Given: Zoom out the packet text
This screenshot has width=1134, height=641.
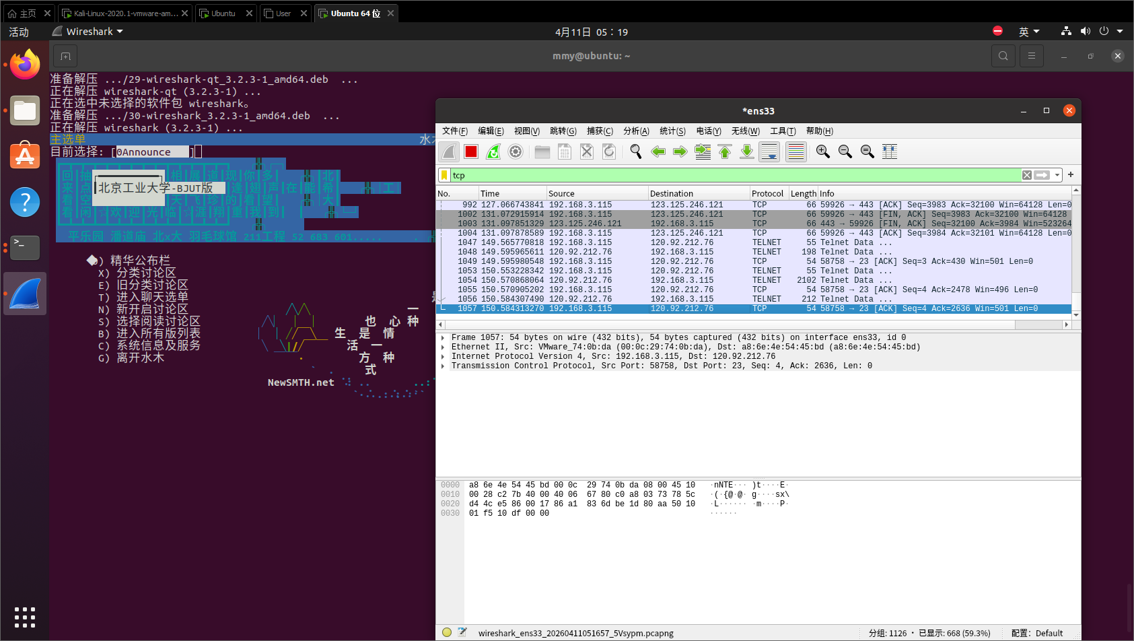Looking at the screenshot, I should click(845, 151).
